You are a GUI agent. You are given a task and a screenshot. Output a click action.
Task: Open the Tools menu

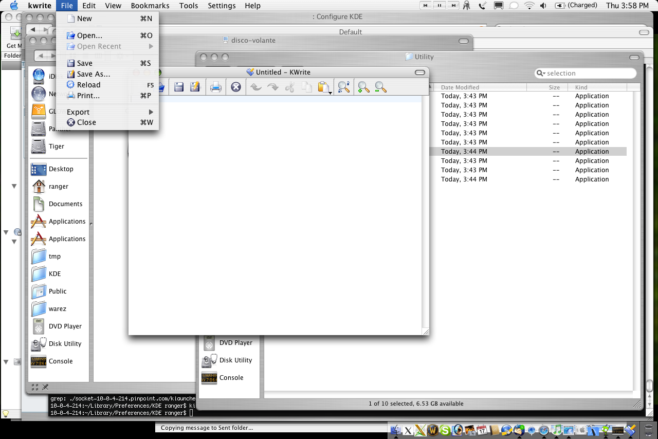tap(189, 6)
